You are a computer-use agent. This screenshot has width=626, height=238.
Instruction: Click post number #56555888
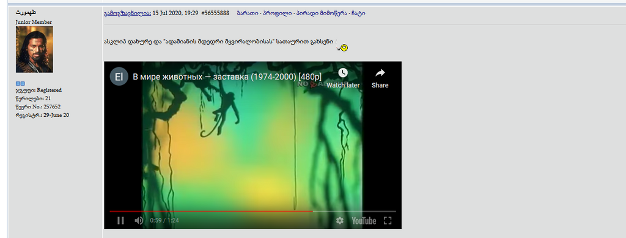coord(215,13)
